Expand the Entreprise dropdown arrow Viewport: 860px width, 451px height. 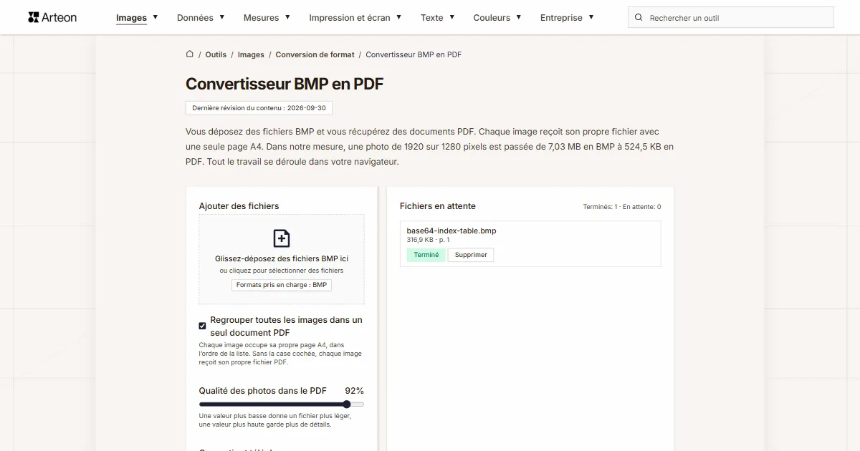591,17
